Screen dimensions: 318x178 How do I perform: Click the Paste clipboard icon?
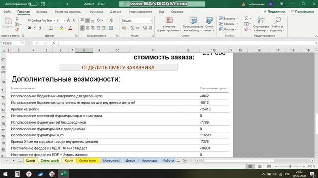(8, 21)
